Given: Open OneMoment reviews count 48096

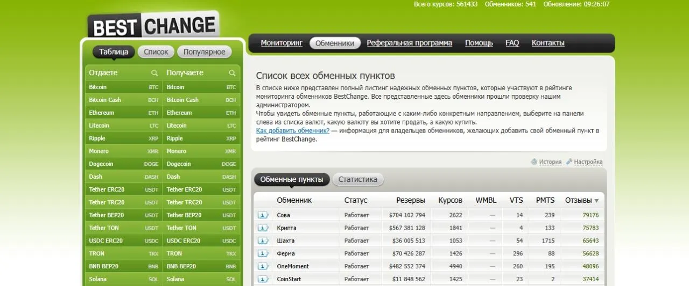Looking at the screenshot, I should click(590, 266).
